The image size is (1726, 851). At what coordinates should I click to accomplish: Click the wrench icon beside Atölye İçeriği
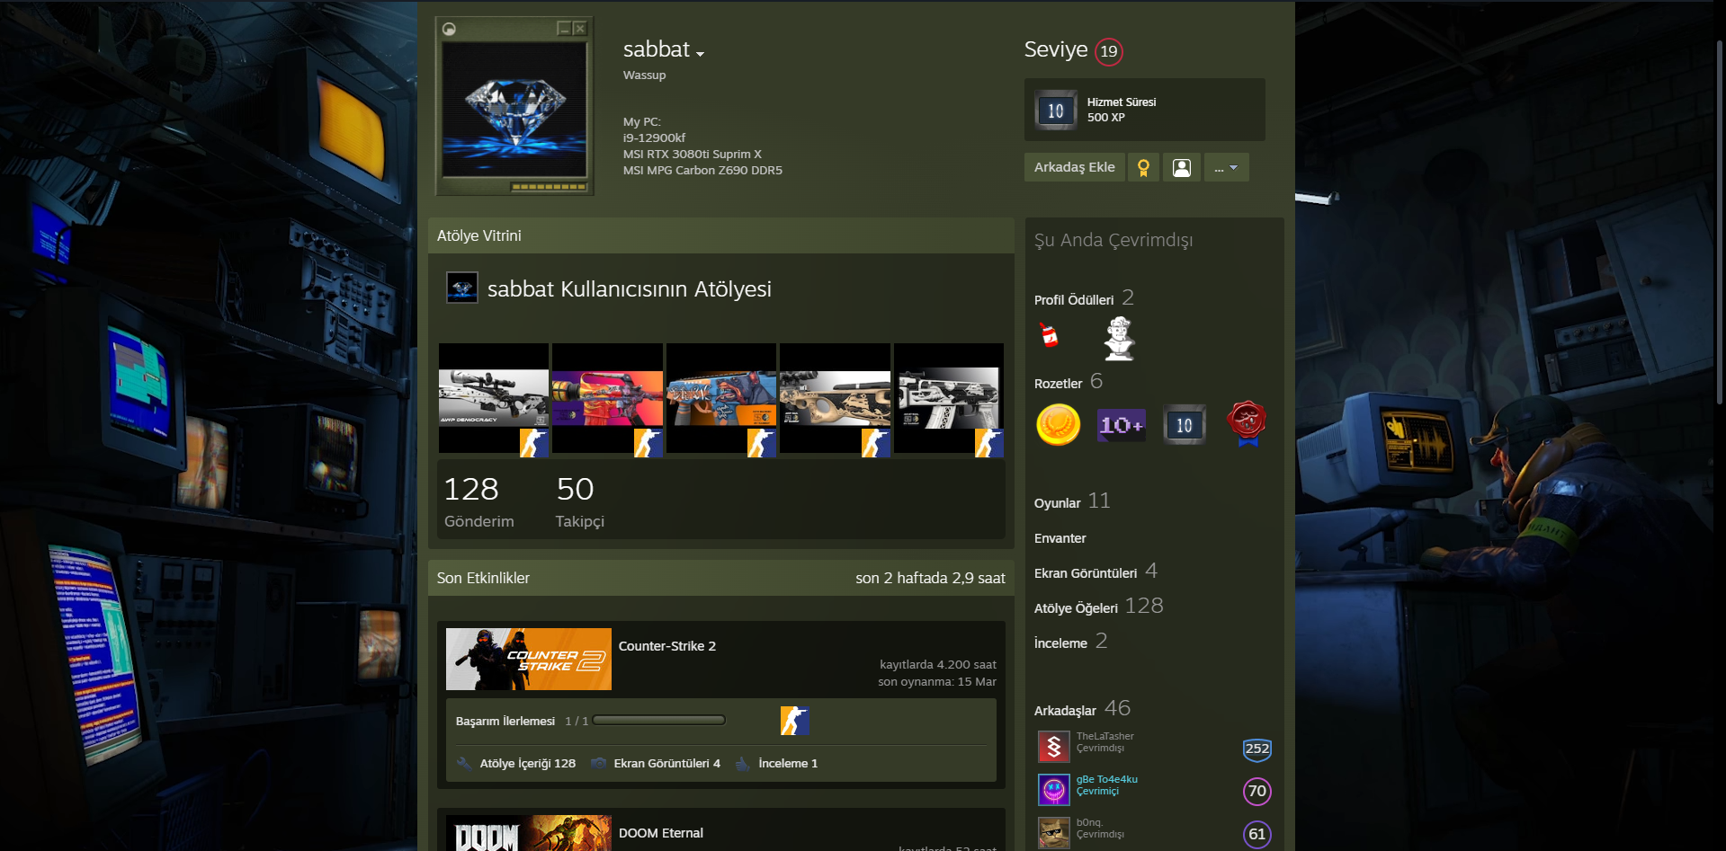[x=464, y=764]
